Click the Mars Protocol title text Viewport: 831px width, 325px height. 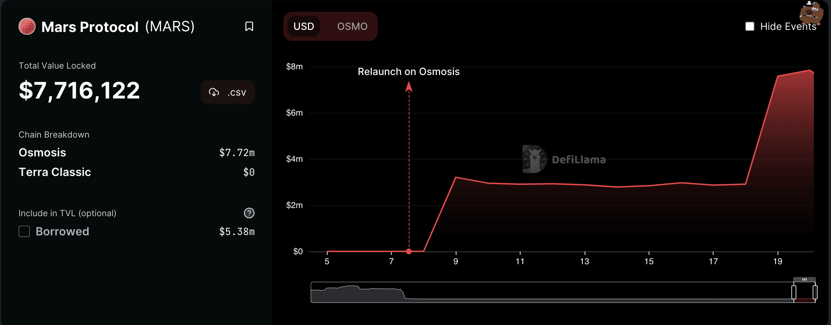tap(90, 27)
